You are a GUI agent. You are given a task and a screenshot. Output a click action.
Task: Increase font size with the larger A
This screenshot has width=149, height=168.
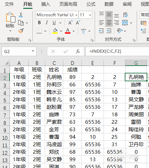tap(70, 23)
